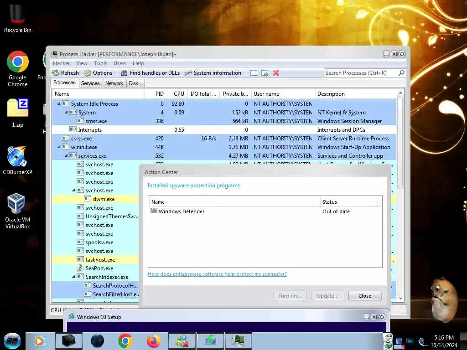Open the 1.zip file on desktop
The image size is (467, 350).
pos(18,113)
